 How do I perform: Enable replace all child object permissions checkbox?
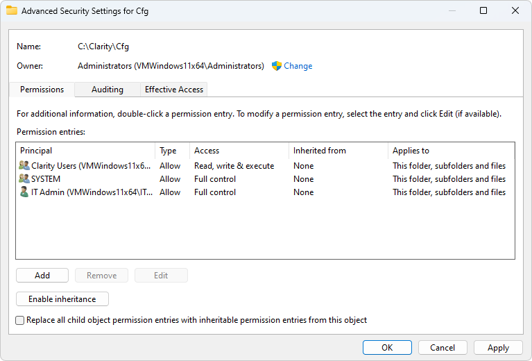click(x=20, y=321)
